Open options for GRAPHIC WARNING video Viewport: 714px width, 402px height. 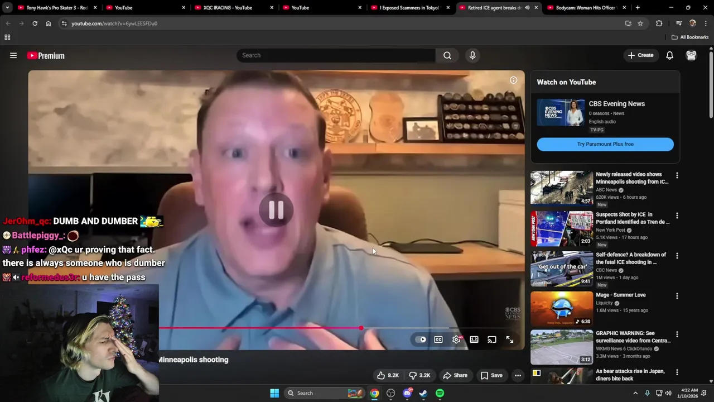[677, 334]
